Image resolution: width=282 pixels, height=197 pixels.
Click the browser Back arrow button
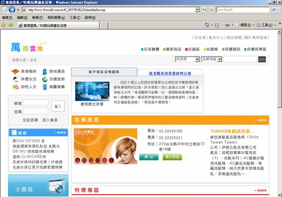(4, 10)
